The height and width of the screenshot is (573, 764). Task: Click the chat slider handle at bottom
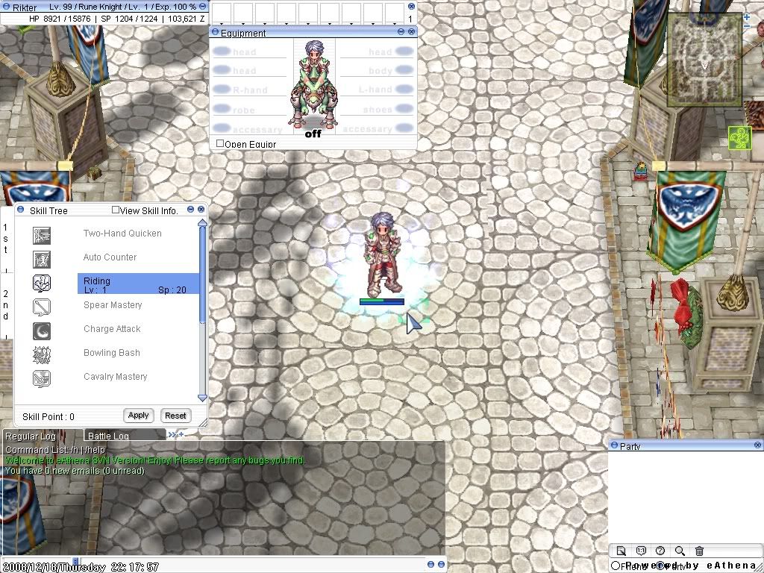(x=75, y=561)
